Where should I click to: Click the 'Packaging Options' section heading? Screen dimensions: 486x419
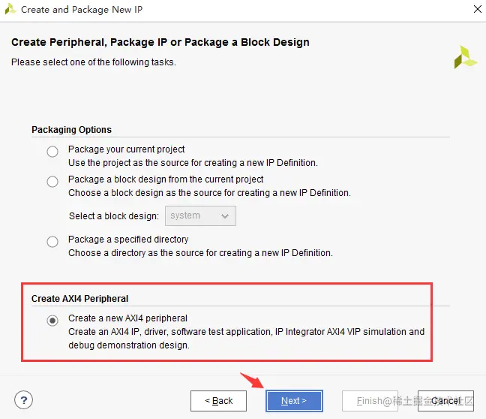pos(71,130)
